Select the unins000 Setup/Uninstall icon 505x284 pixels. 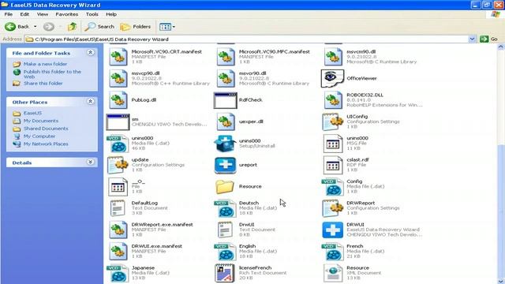[225, 144]
